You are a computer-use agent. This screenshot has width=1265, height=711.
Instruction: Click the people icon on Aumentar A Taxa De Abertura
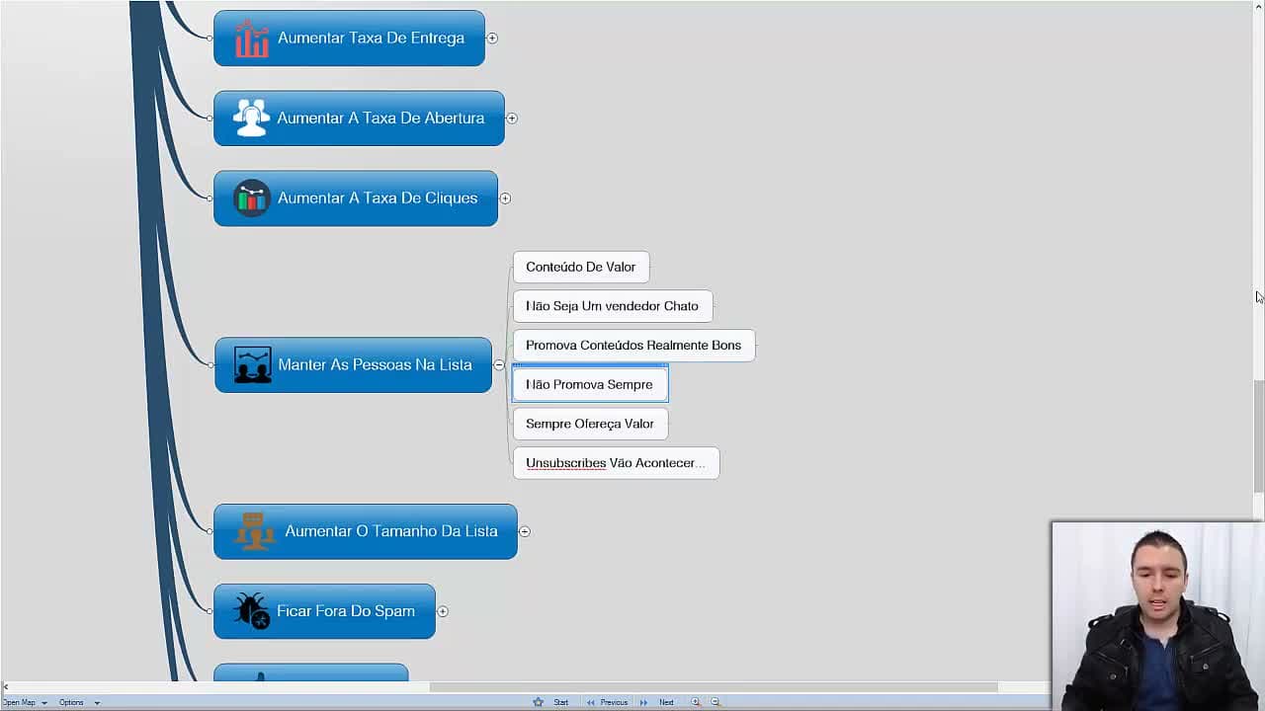252,118
